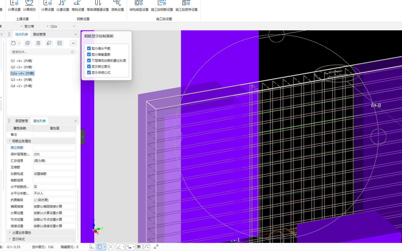Switch to 构件列表 tab

coord(22,35)
